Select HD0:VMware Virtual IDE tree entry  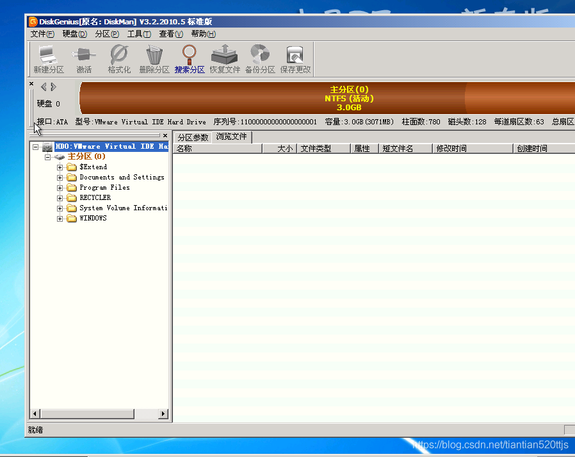111,147
